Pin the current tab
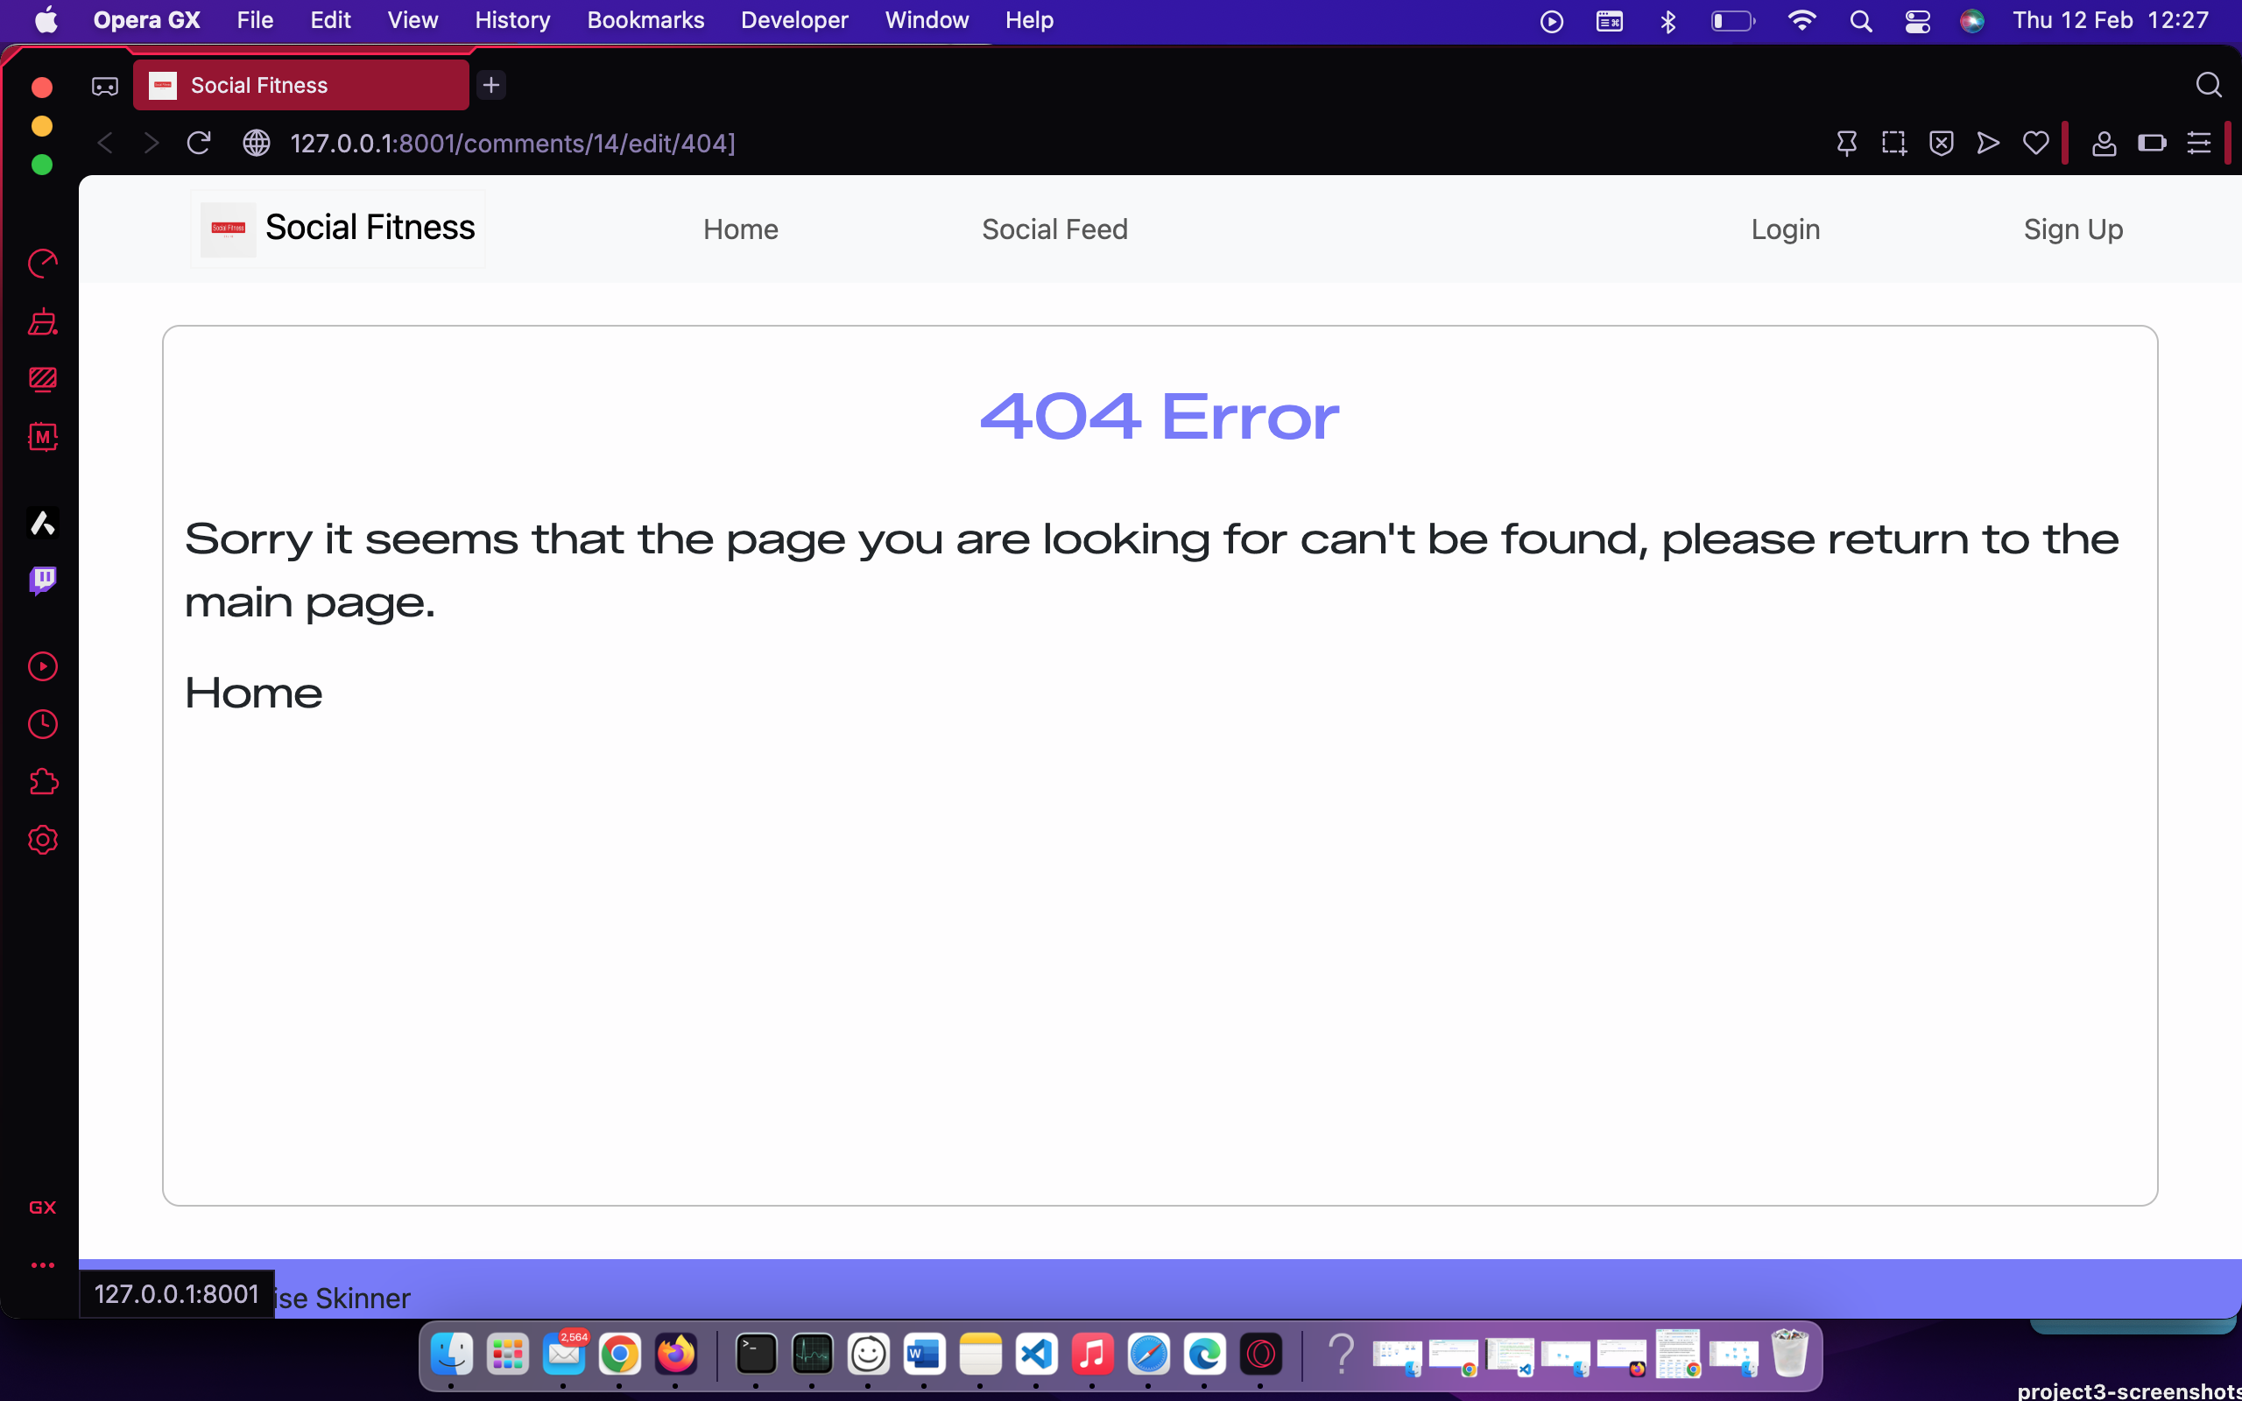This screenshot has height=1401, width=2242. (x=1846, y=143)
